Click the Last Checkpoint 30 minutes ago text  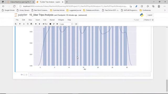click(x=65, y=15)
